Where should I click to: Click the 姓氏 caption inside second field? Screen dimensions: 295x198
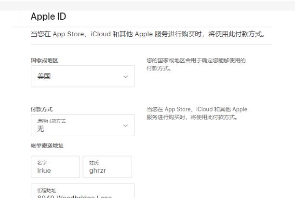pos(94,163)
